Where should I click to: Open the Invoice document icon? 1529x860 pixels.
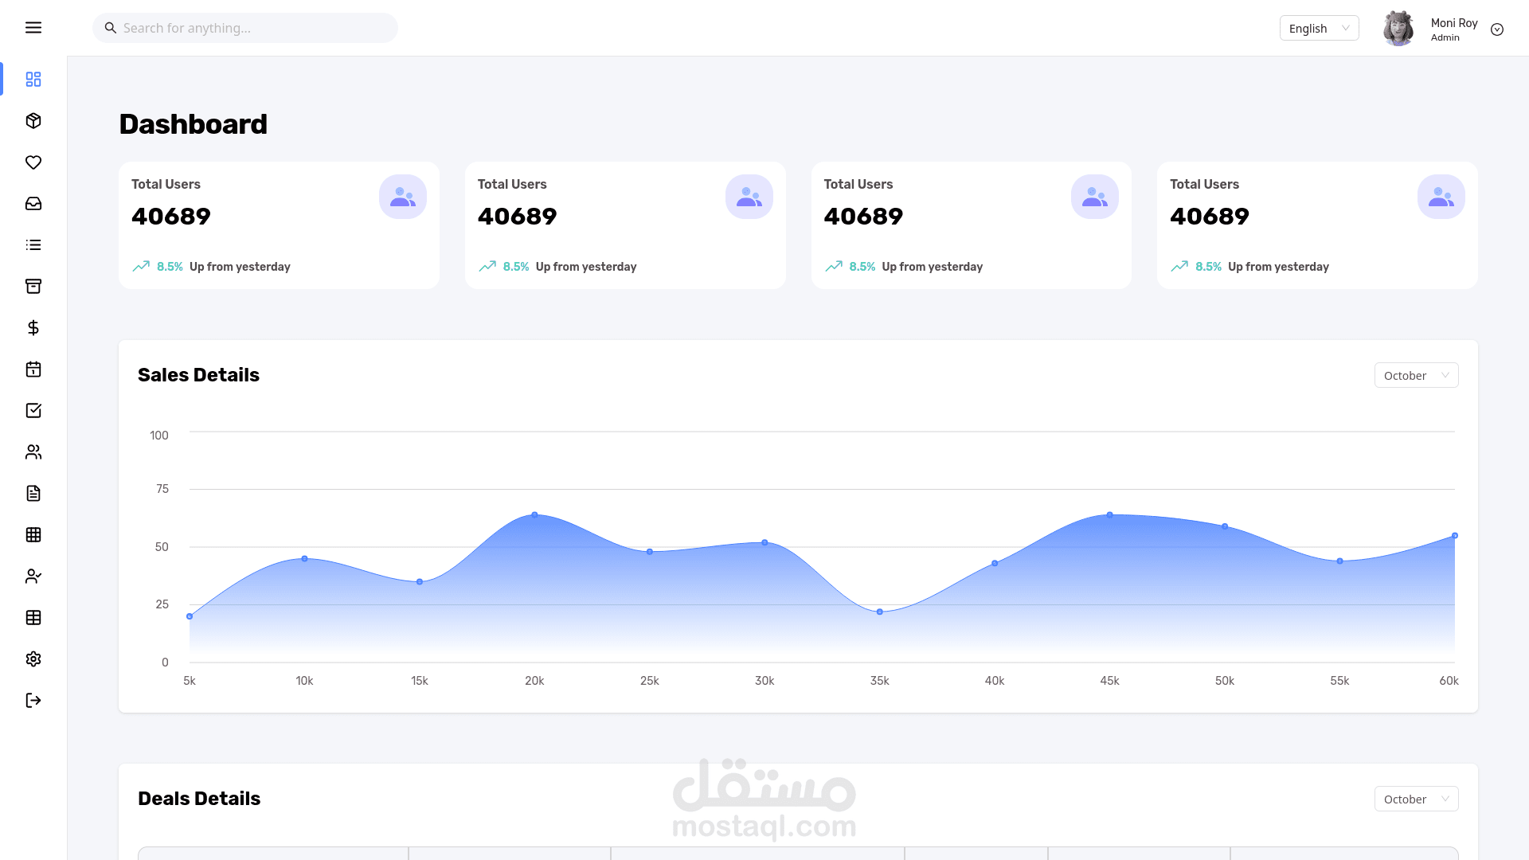click(x=33, y=493)
